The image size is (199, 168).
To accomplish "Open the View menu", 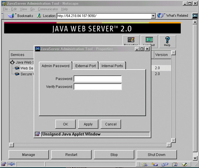I will click(x=23, y=9).
